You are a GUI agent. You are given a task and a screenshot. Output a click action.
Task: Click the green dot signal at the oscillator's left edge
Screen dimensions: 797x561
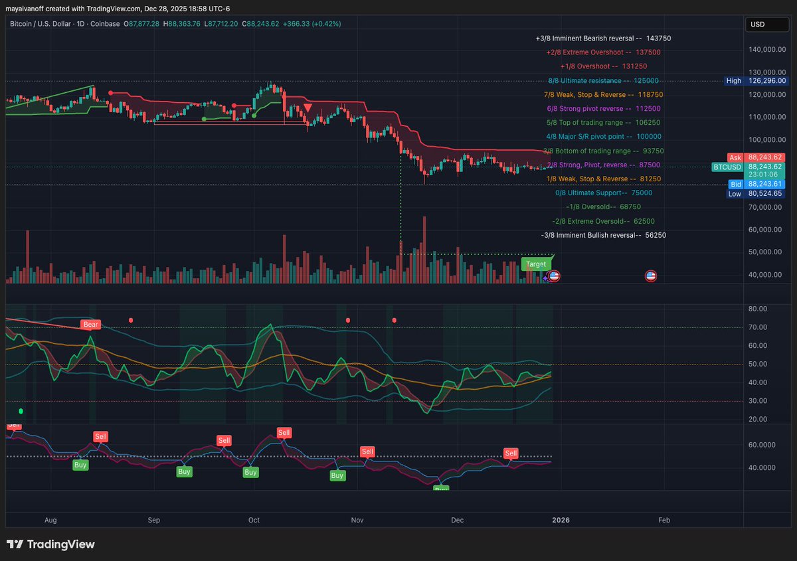[x=21, y=411]
